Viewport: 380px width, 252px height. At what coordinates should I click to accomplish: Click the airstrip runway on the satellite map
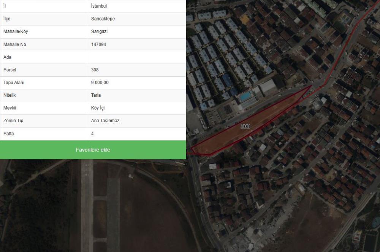87,205
